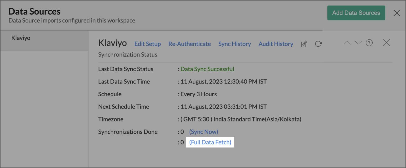Screen dimensions: 406x168
Task: Click the Timezone label
Action: pos(111,119)
